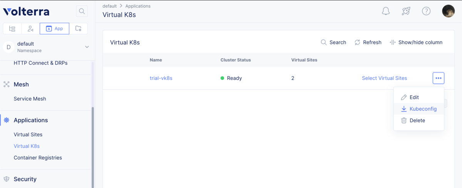Screen dimensions: 462x188
Task: Open Virtual Sites in the sidebar
Action: point(28,134)
